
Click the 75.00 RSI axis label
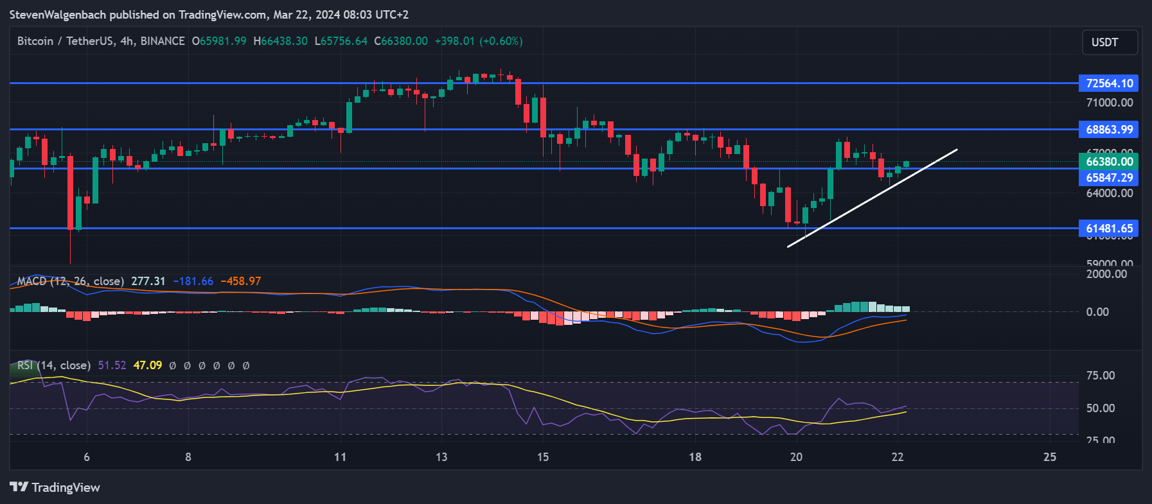[x=1101, y=376]
